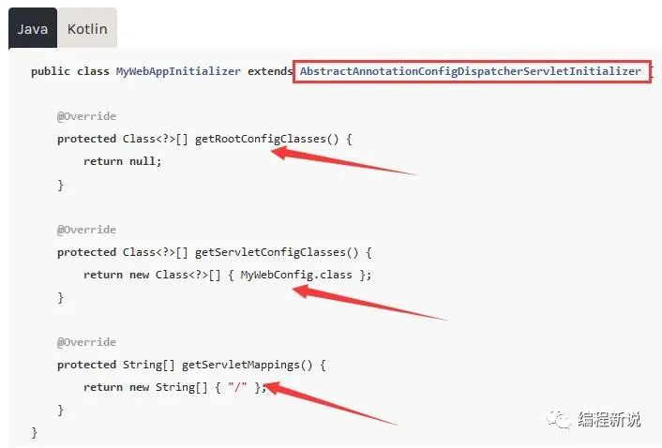The width and height of the screenshot is (662, 448).
Task: Click the MyWebAppInitializer class name
Action: 178,71
